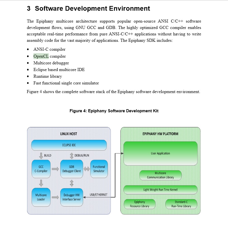
Task: Click the double arrow beside 'DEBUG/RUN'
Action: (72, 156)
